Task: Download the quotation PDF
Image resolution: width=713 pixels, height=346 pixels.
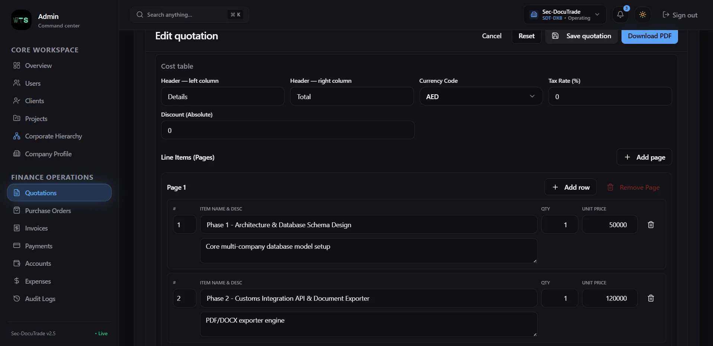Action: click(x=650, y=36)
